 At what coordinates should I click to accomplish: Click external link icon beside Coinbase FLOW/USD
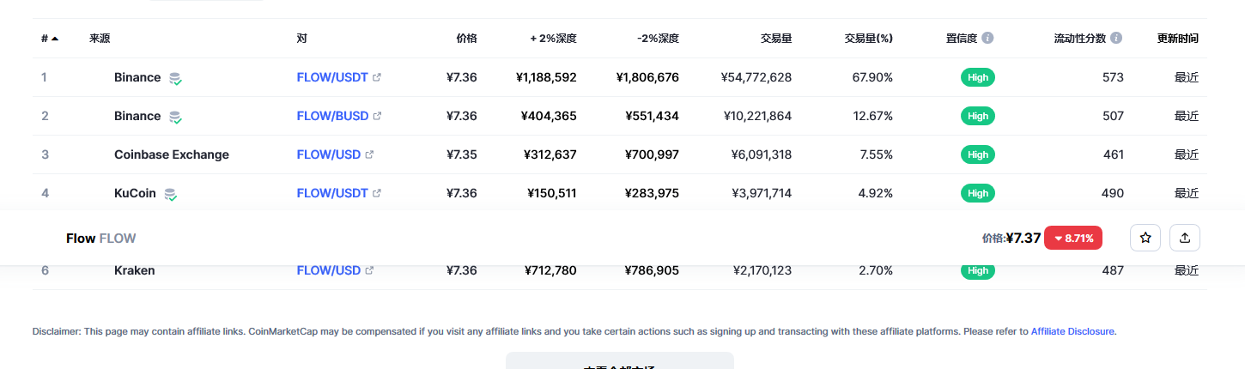pyautogui.click(x=369, y=154)
